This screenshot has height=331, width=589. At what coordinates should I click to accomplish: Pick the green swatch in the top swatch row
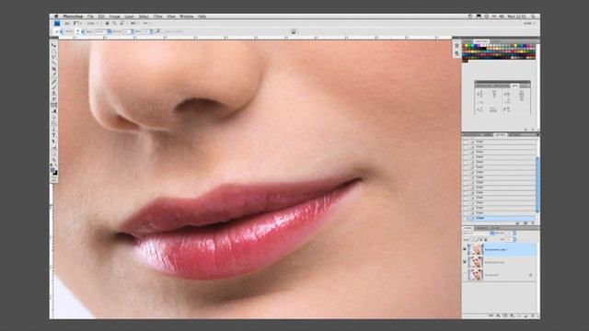(469, 45)
